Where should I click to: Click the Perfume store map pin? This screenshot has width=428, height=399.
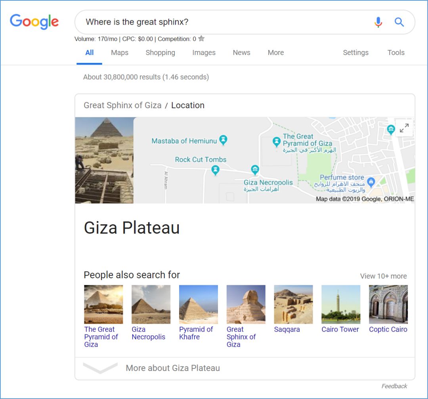[x=371, y=182]
